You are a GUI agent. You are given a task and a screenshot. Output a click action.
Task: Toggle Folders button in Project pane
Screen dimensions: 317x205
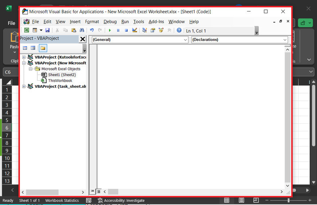coord(43,48)
